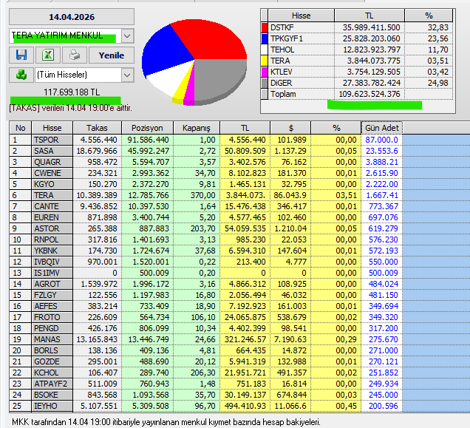Select the KGYO stock cell
Viewport: 470px width, 428px height.
52,185
